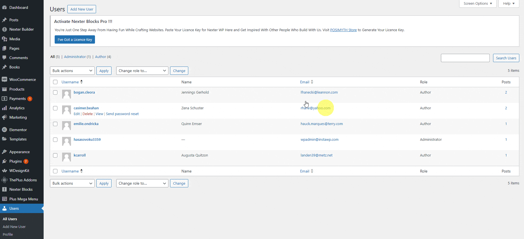The height and width of the screenshot is (239, 524).
Task: Click the Books pin icon
Action: coord(4,67)
